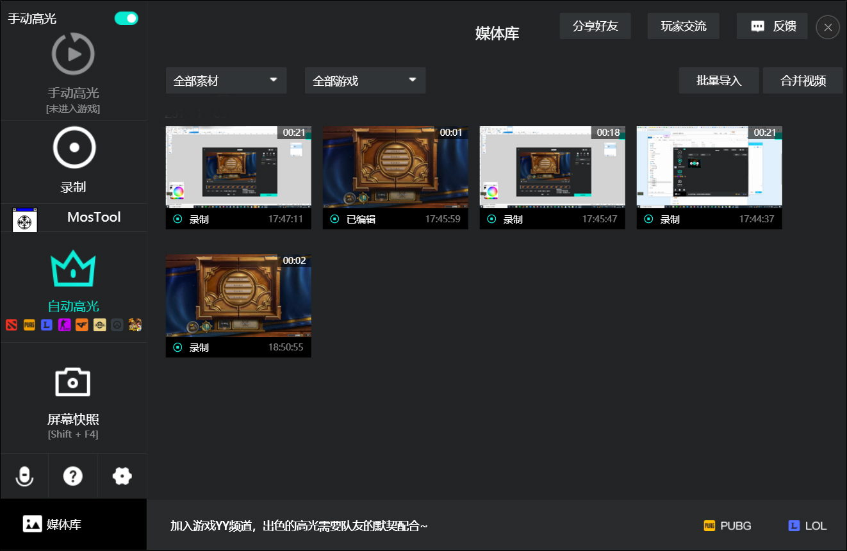Open the PUBG channel at bottom right
This screenshot has width=847, height=551.
tap(728, 526)
